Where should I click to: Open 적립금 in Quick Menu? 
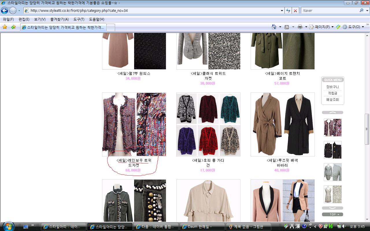coord(332,93)
